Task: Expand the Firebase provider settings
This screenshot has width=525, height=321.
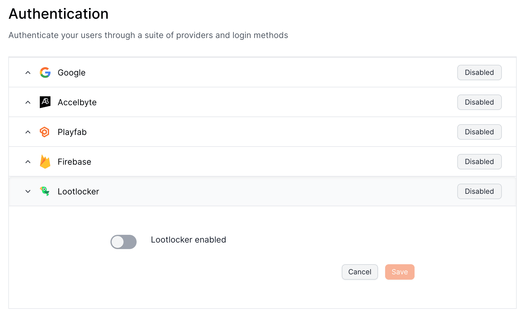Action: coord(28,161)
